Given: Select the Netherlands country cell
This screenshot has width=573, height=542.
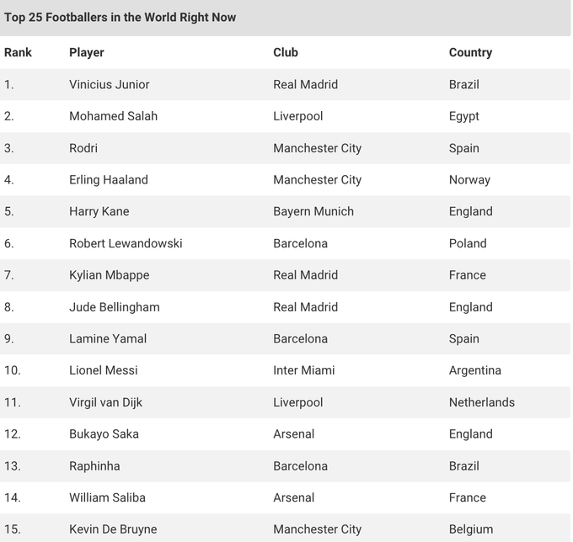Looking at the screenshot, I should 482,402.
